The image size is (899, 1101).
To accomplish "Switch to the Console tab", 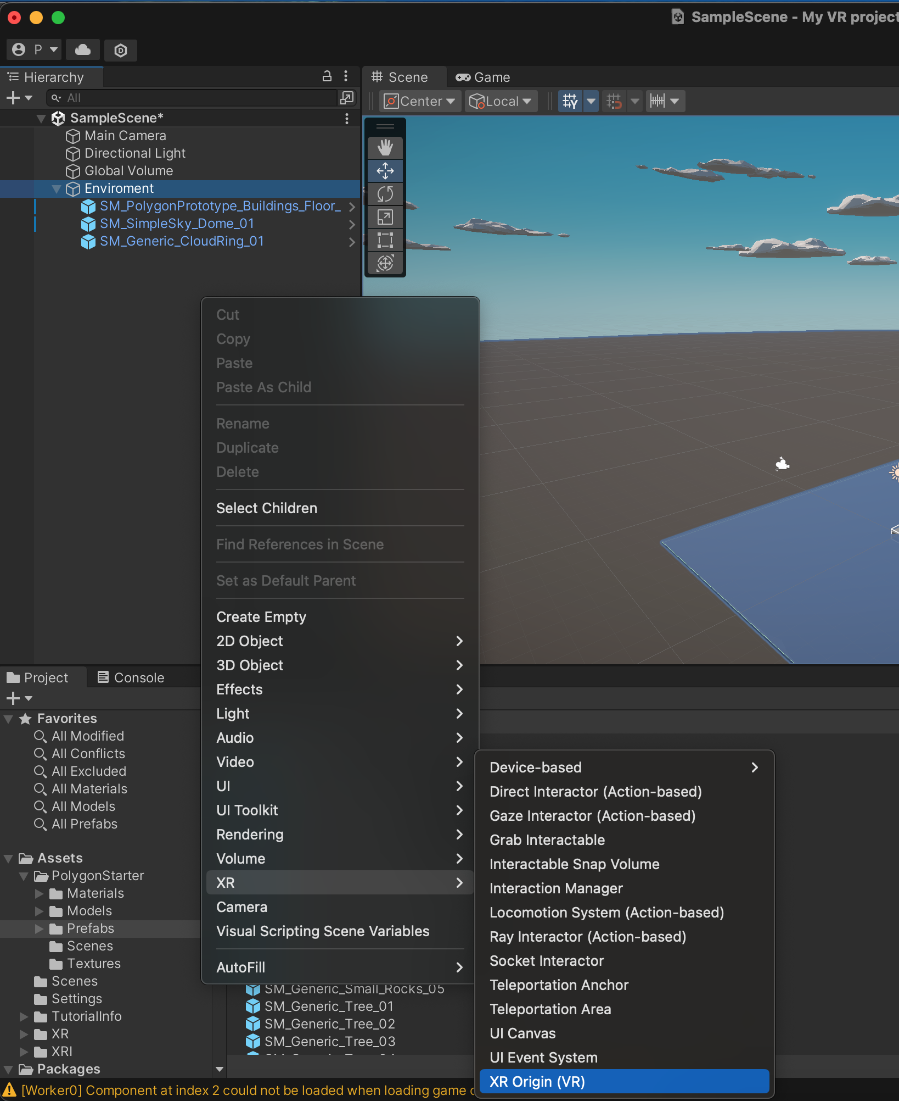I will click(131, 677).
